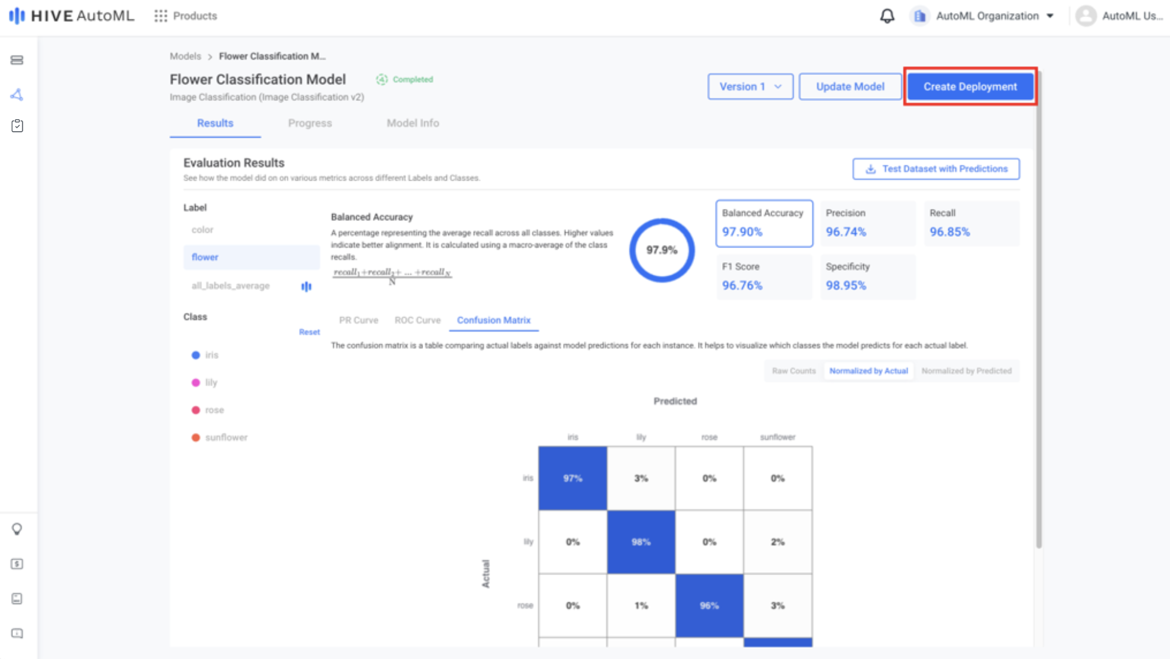Select Normalized by Actual view
This screenshot has width=1170, height=659.
[x=869, y=371]
